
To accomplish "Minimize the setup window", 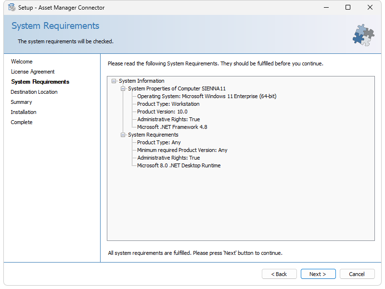I will 326,7.
